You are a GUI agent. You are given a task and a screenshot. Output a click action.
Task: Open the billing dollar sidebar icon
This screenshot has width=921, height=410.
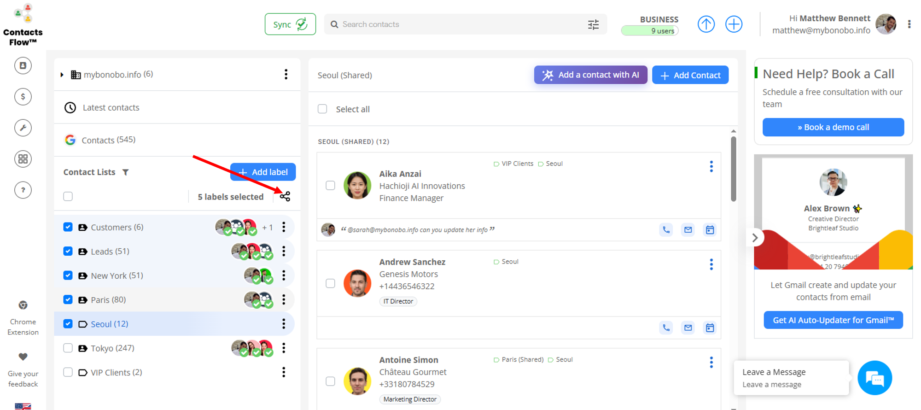[x=23, y=97]
